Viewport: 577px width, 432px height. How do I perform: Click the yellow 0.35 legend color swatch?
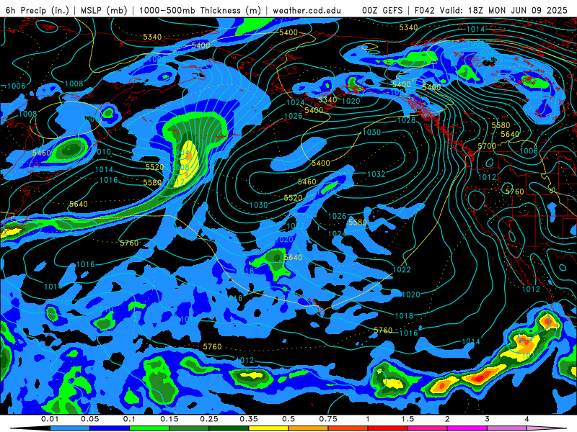click(268, 428)
